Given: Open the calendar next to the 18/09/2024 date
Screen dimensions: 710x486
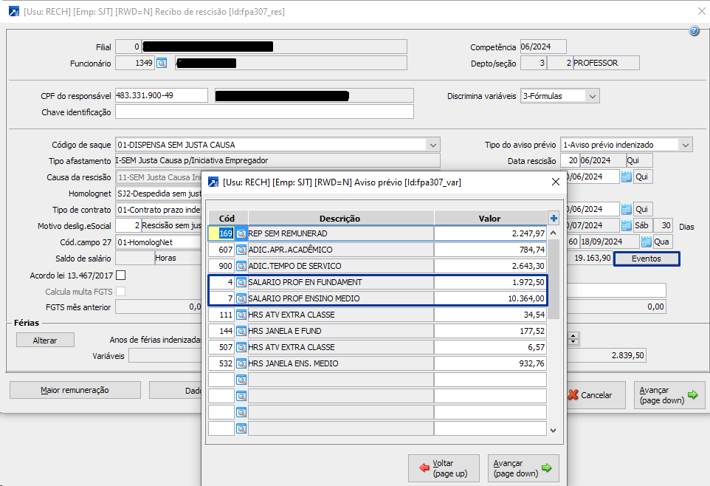Looking at the screenshot, I should click(x=646, y=242).
